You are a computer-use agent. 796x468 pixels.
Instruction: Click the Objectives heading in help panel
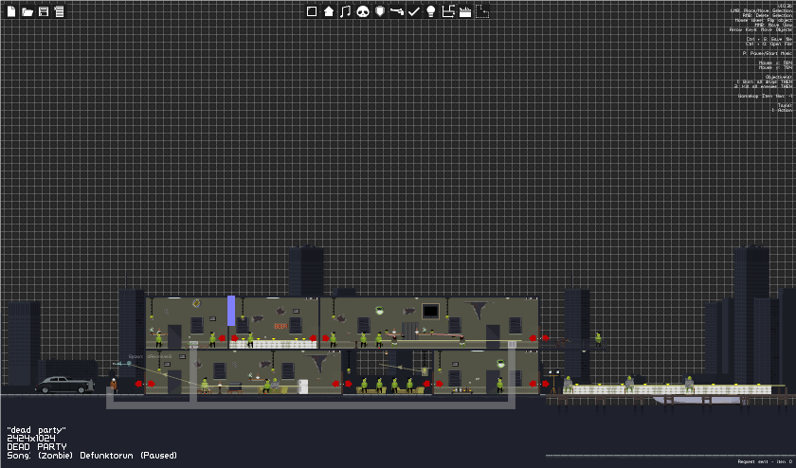tap(778, 77)
